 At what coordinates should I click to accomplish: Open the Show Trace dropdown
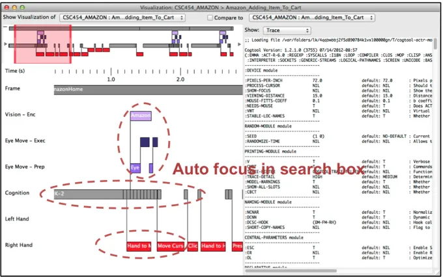[287, 30]
